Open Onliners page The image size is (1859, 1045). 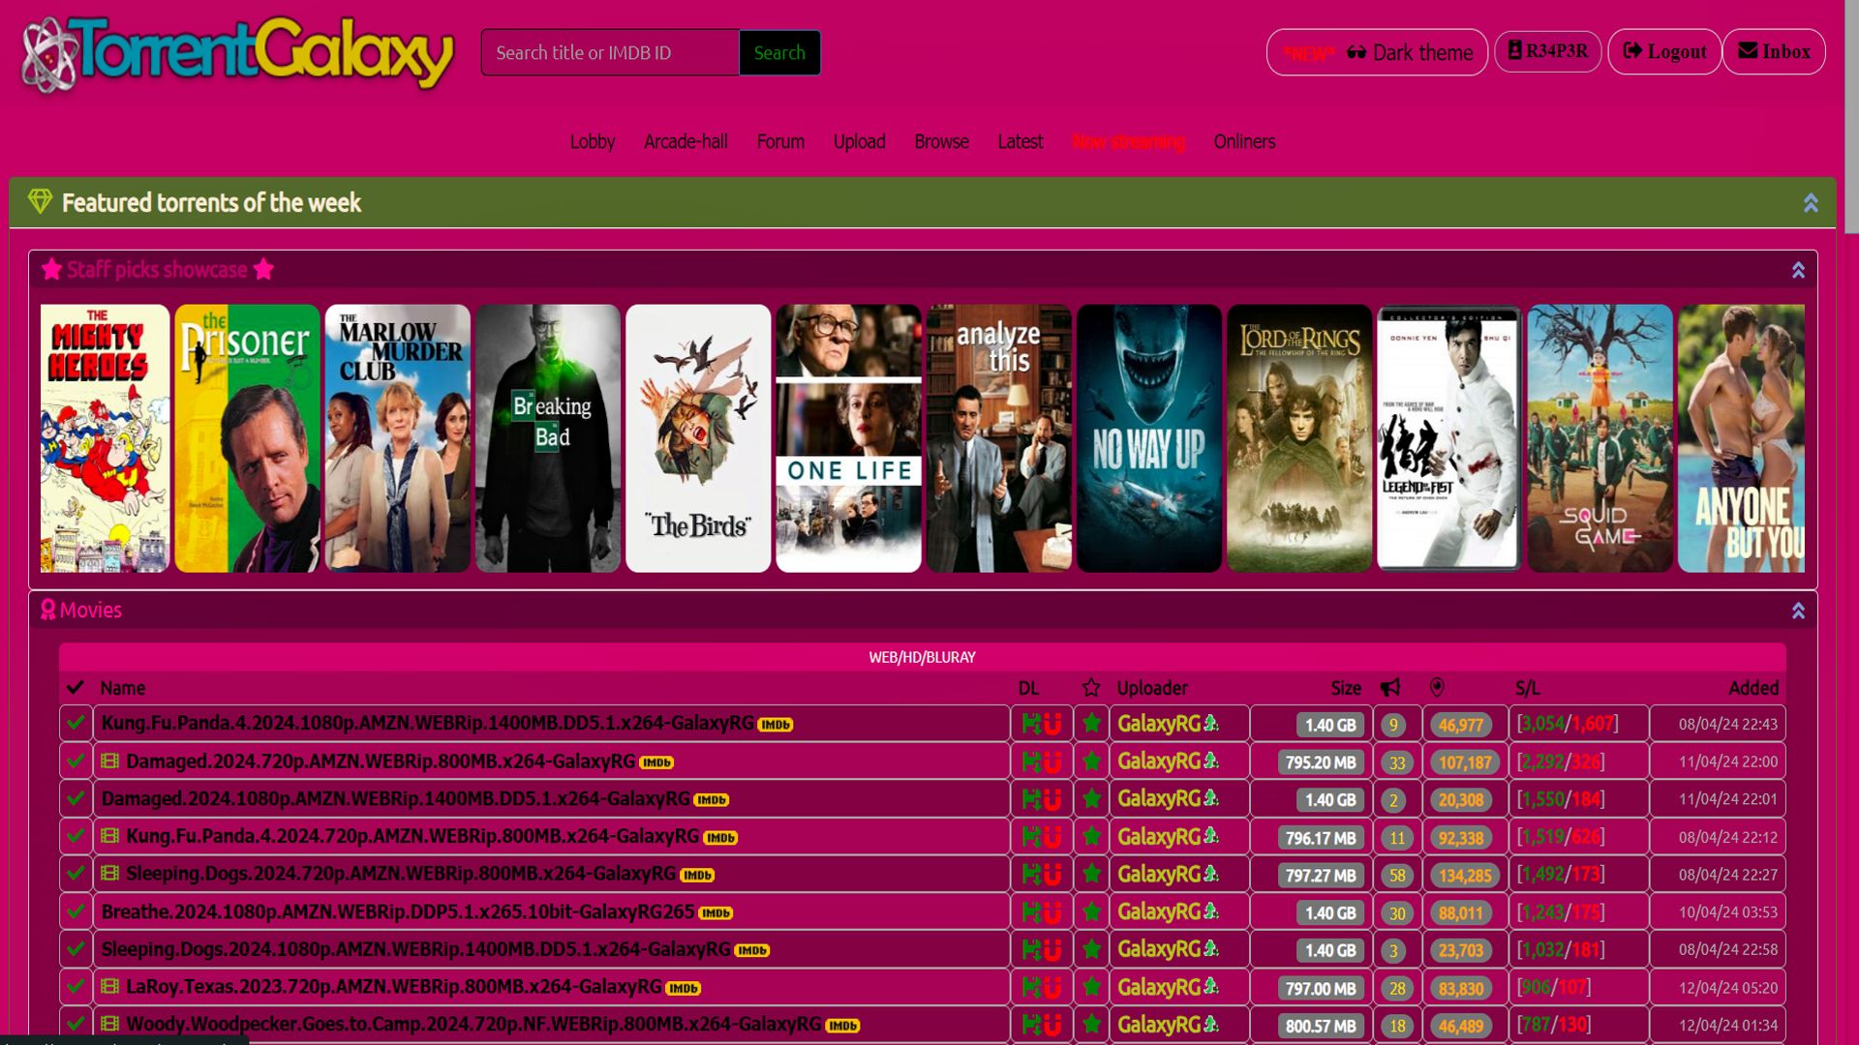(x=1244, y=141)
